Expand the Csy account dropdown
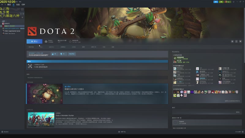The height and width of the screenshot is (138, 245). point(228,2)
